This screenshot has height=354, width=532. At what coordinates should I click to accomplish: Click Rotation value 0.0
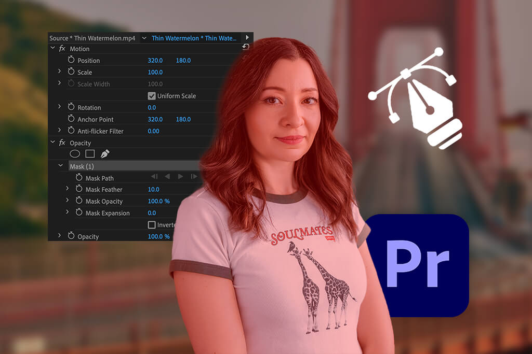152,108
